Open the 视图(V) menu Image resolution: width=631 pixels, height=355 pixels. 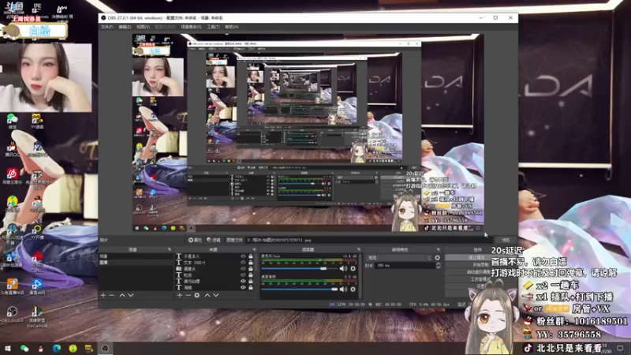point(143,27)
